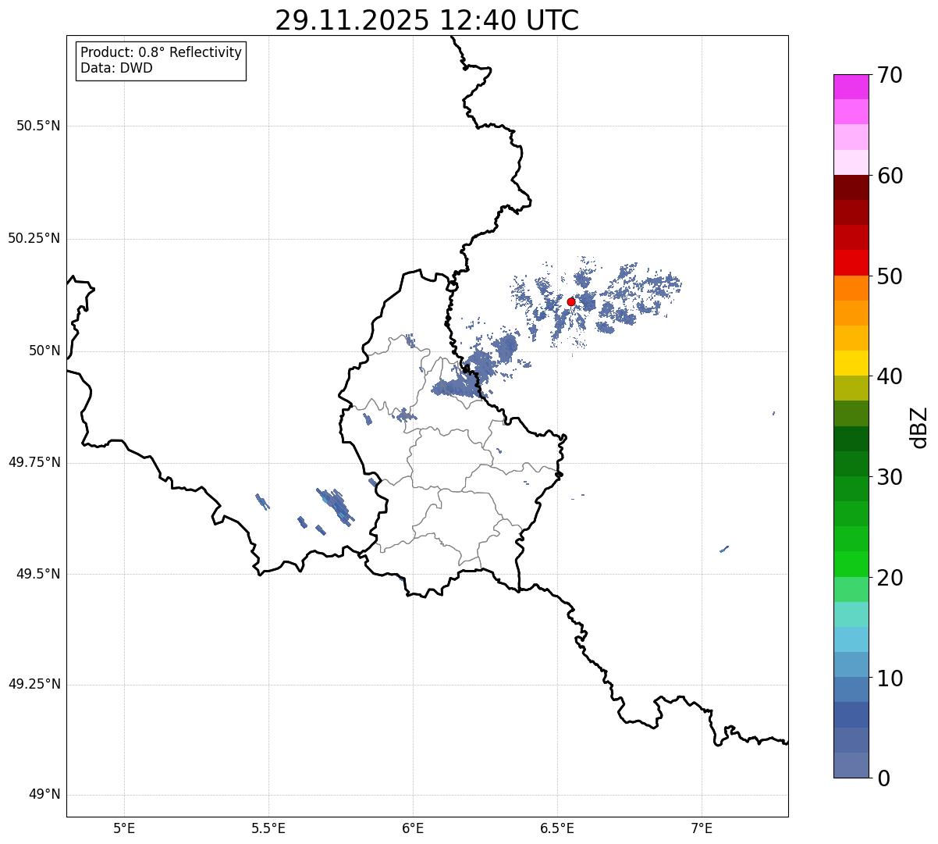Click the olive swatch just below 40 dBZ
This screenshot has height=844, width=938.
[x=851, y=388]
